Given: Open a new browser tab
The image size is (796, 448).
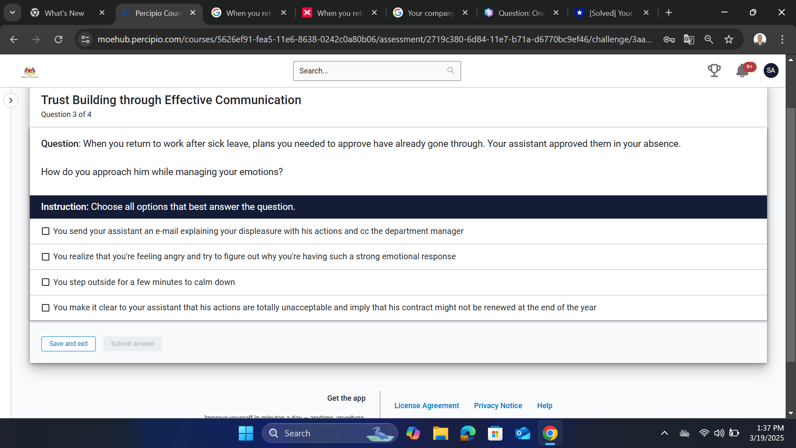Looking at the screenshot, I should coord(668,13).
